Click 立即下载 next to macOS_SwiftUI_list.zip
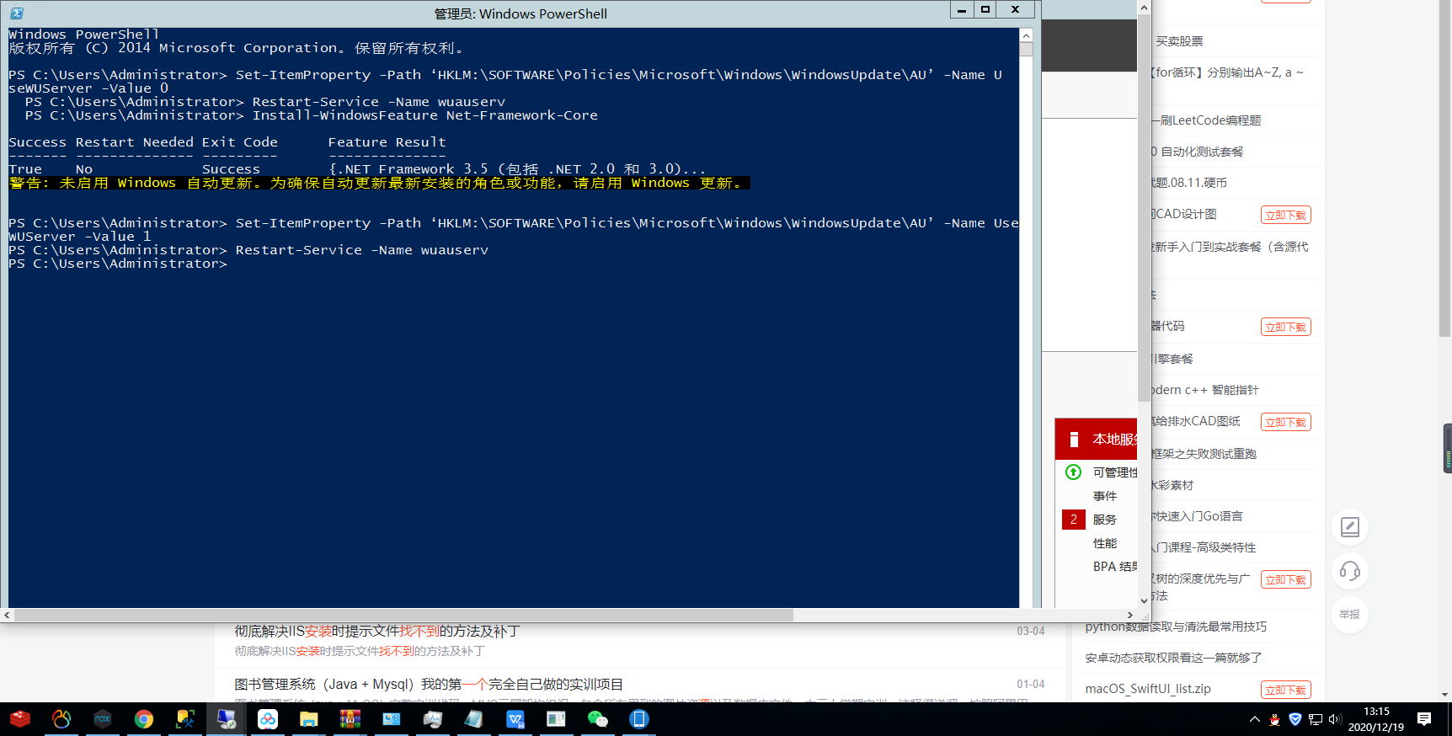This screenshot has width=1452, height=736. (x=1285, y=690)
